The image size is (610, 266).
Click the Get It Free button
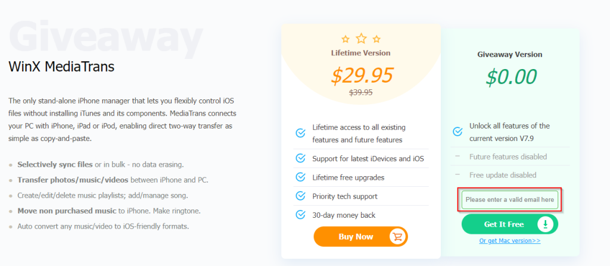pyautogui.click(x=510, y=224)
